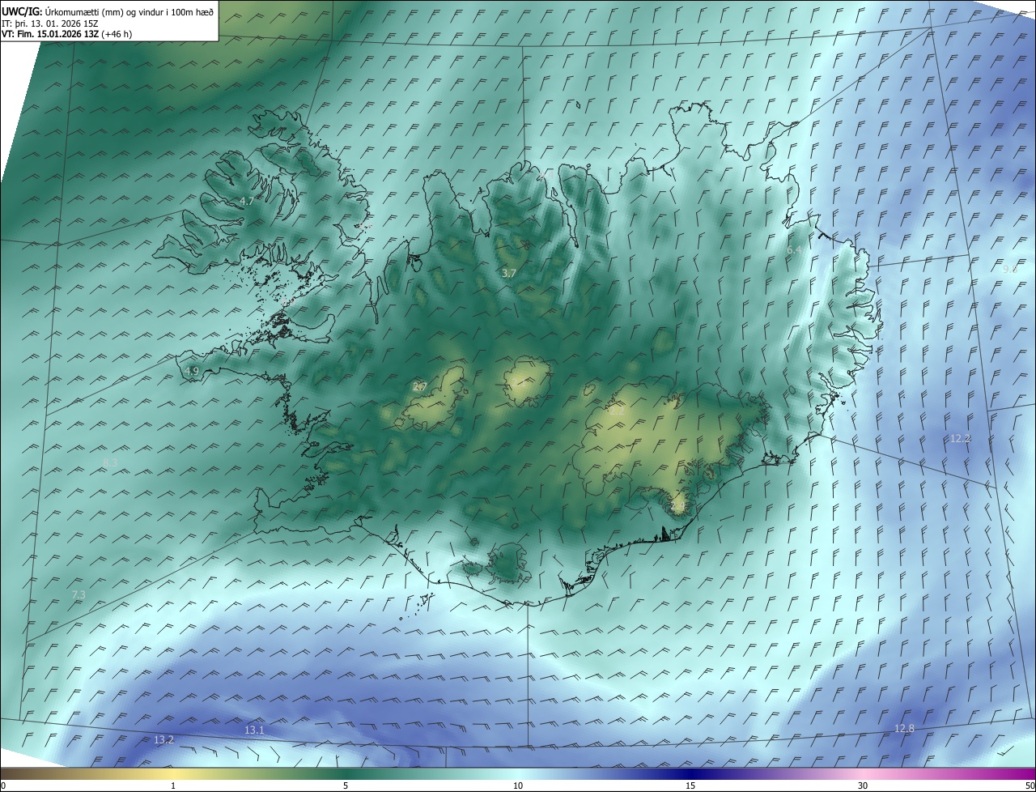Click the 4.9 value label on the map

[192, 371]
